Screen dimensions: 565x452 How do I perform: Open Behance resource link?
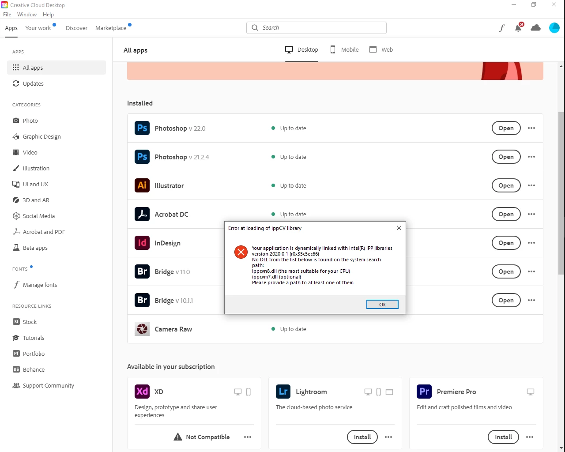coord(56,369)
